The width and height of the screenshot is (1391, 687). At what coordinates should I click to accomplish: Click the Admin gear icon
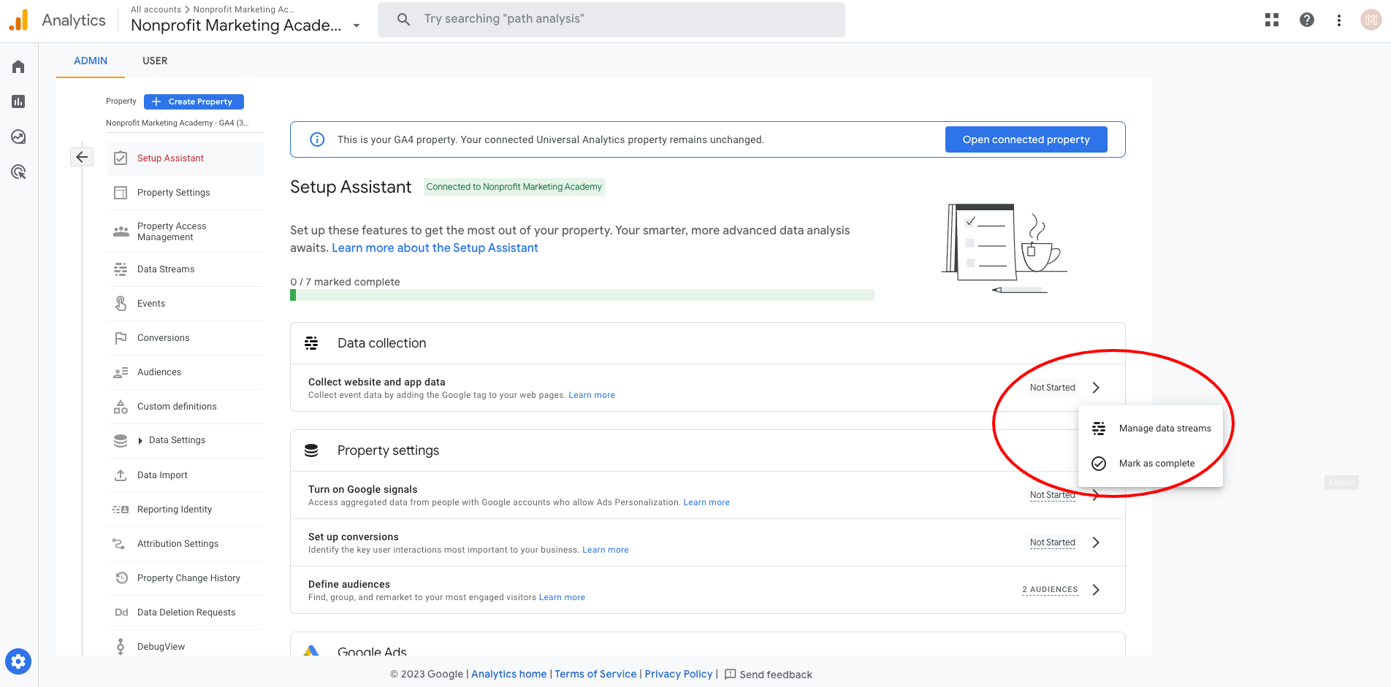click(18, 661)
